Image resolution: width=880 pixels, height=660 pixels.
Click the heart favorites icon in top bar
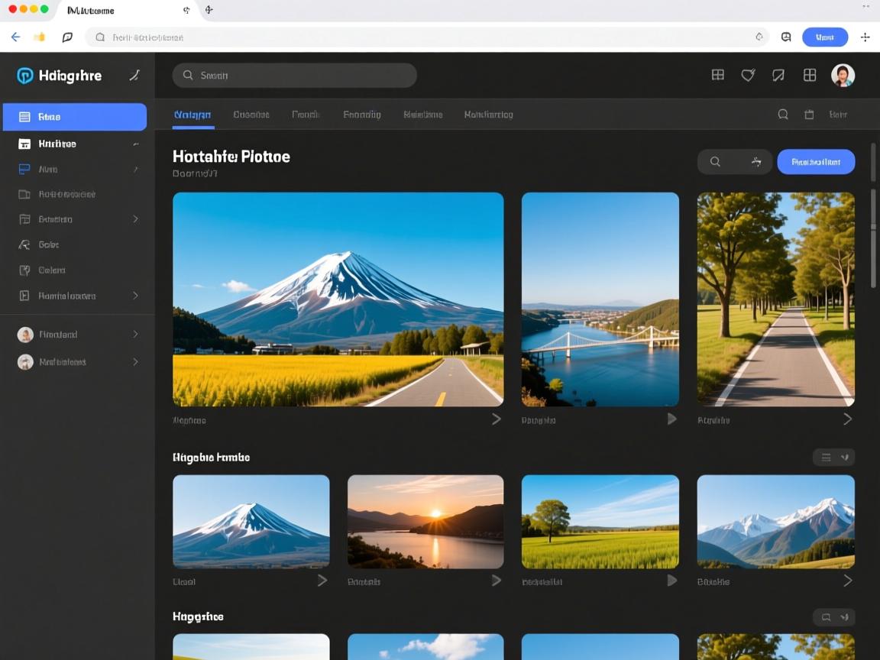(x=748, y=75)
